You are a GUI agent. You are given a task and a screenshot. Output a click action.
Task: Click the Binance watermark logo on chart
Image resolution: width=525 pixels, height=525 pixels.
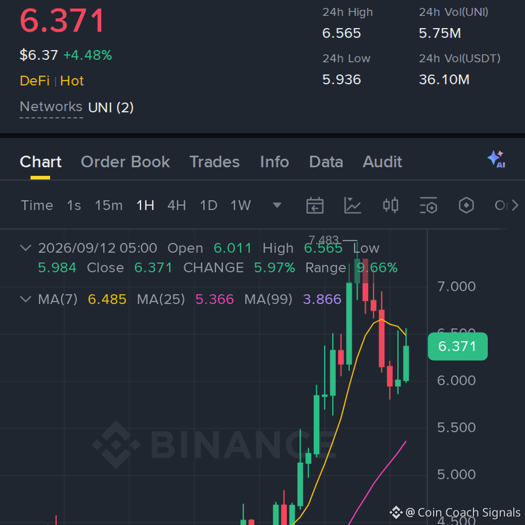[x=116, y=445]
